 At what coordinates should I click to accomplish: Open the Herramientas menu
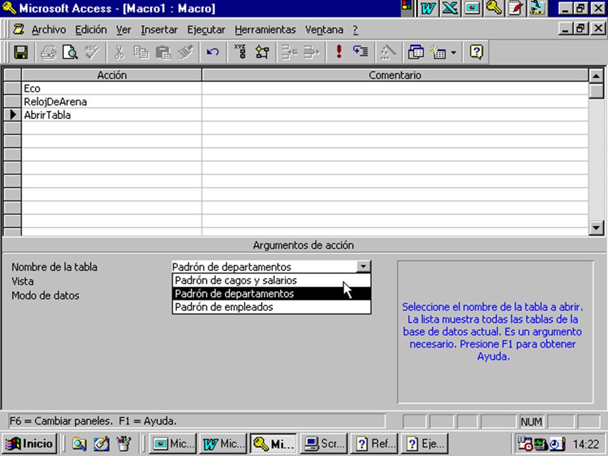point(265,30)
